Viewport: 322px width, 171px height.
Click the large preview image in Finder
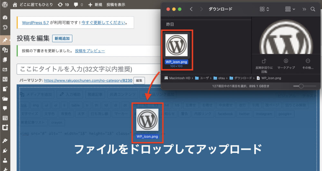click(286, 37)
